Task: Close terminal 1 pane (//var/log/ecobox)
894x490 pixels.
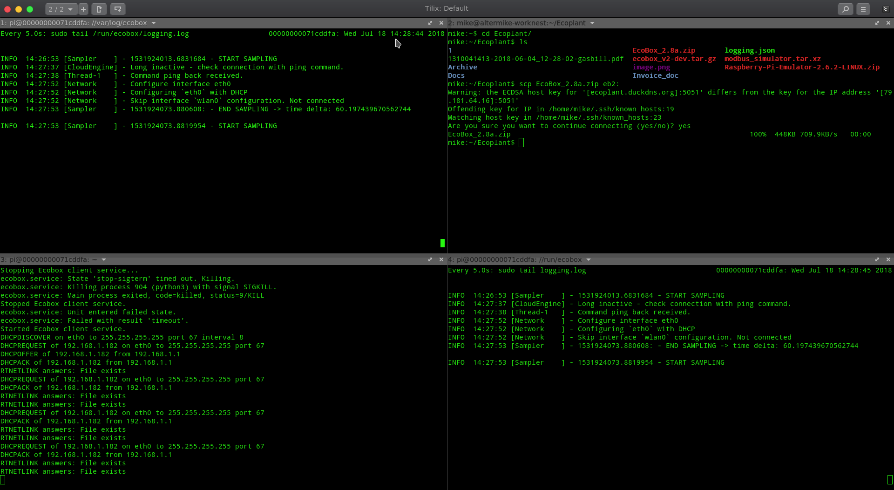Action: pos(441,23)
